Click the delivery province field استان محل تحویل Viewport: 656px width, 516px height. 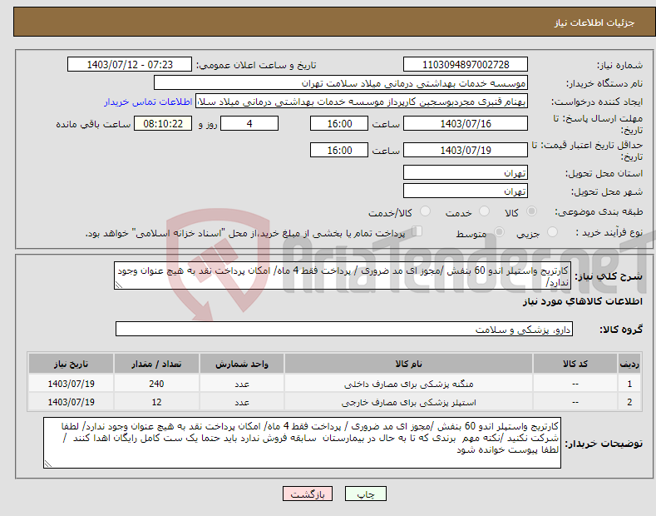pos(466,172)
